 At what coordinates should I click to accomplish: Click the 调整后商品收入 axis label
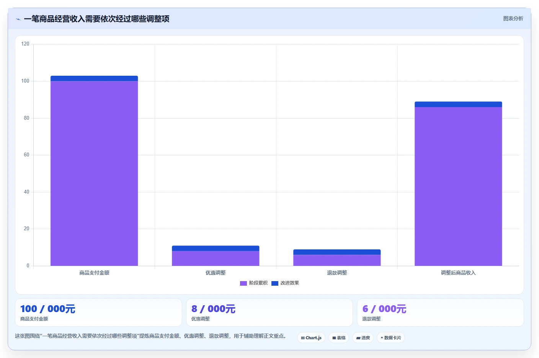click(458, 273)
